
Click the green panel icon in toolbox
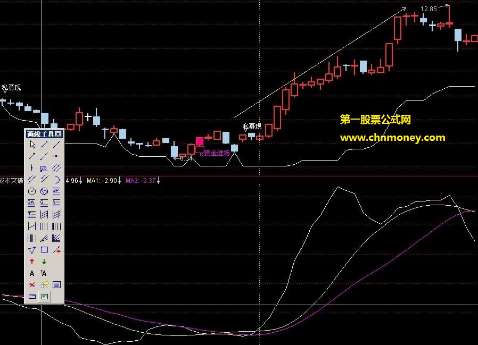point(45,297)
